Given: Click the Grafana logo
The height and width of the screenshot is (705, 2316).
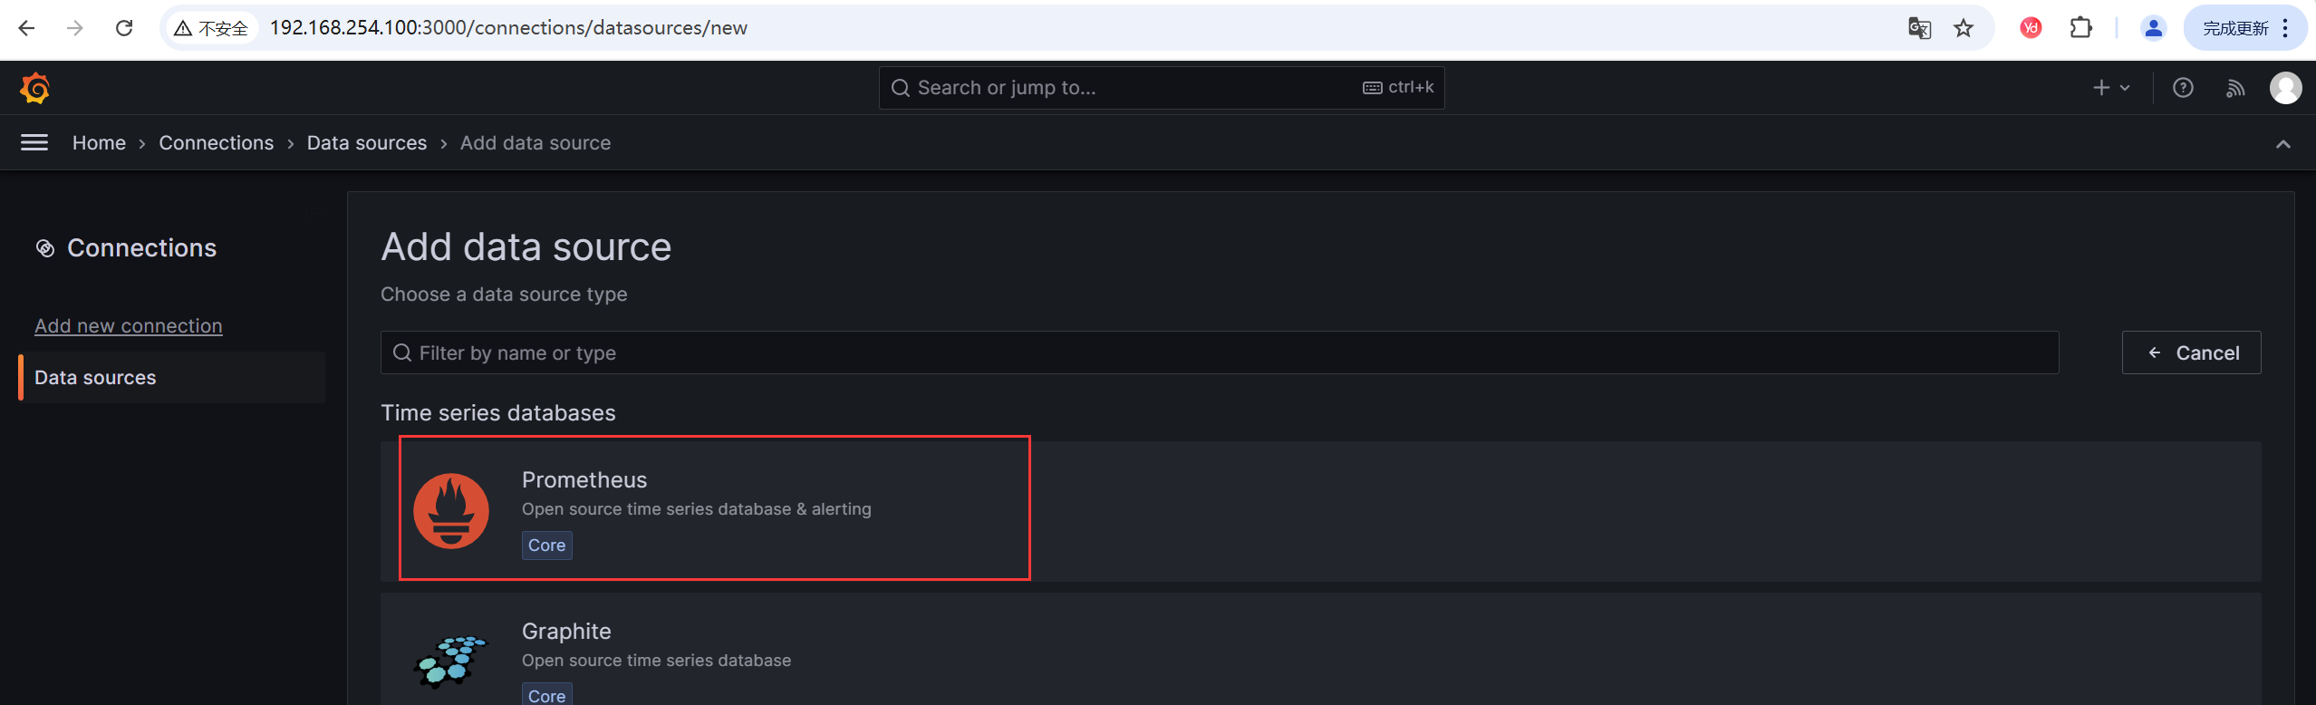Looking at the screenshot, I should tap(34, 88).
